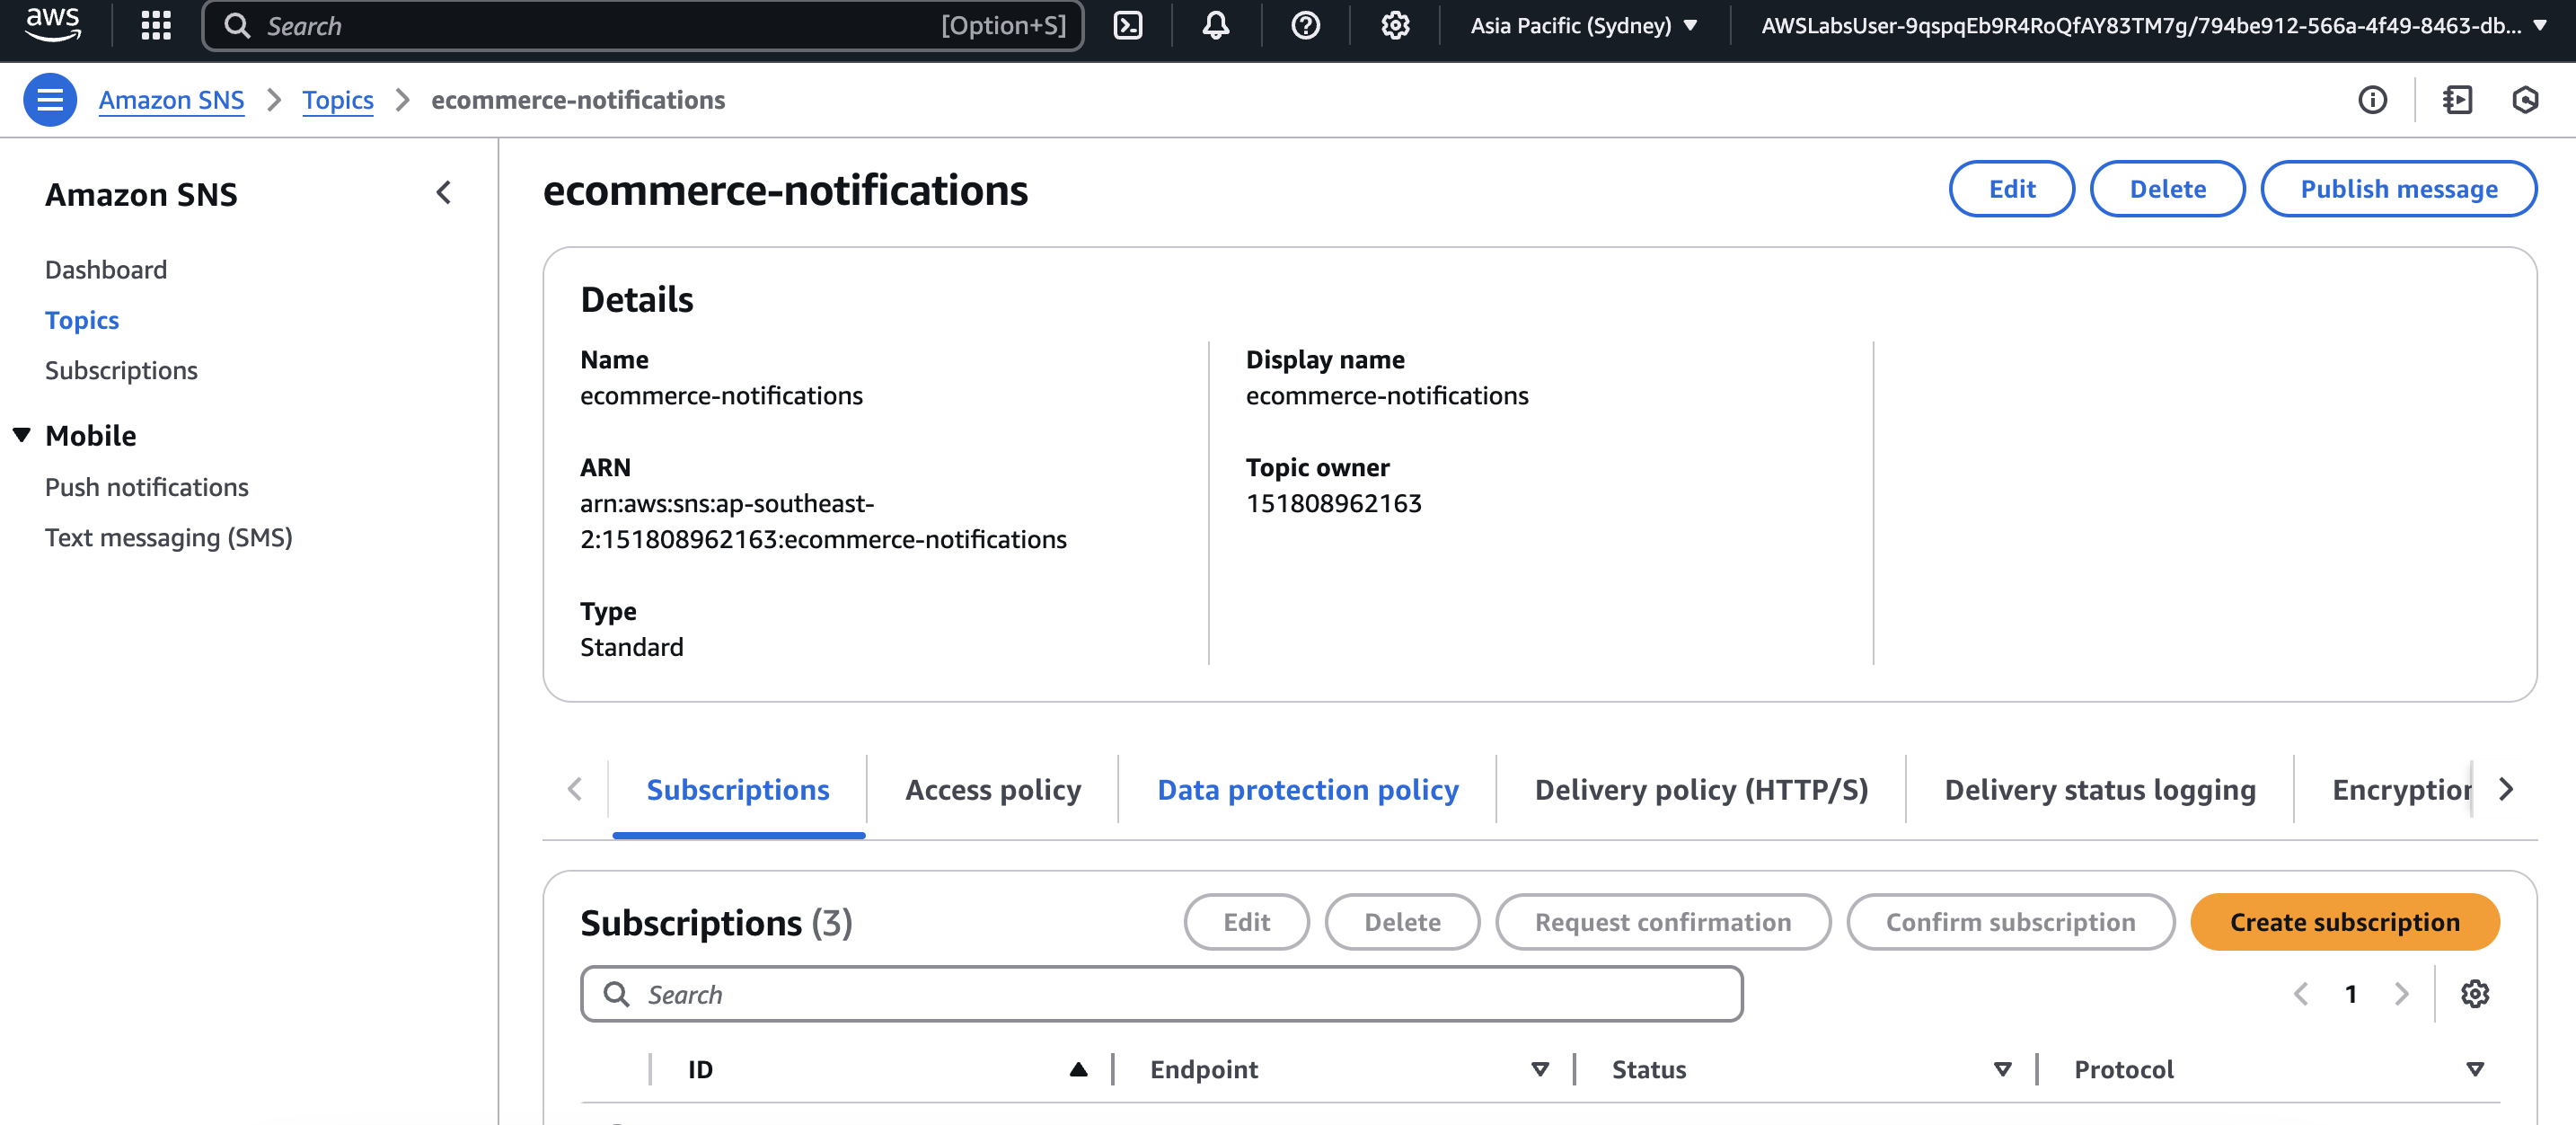Focus the top AWS search field
The image size is (2576, 1125).
click(642, 25)
